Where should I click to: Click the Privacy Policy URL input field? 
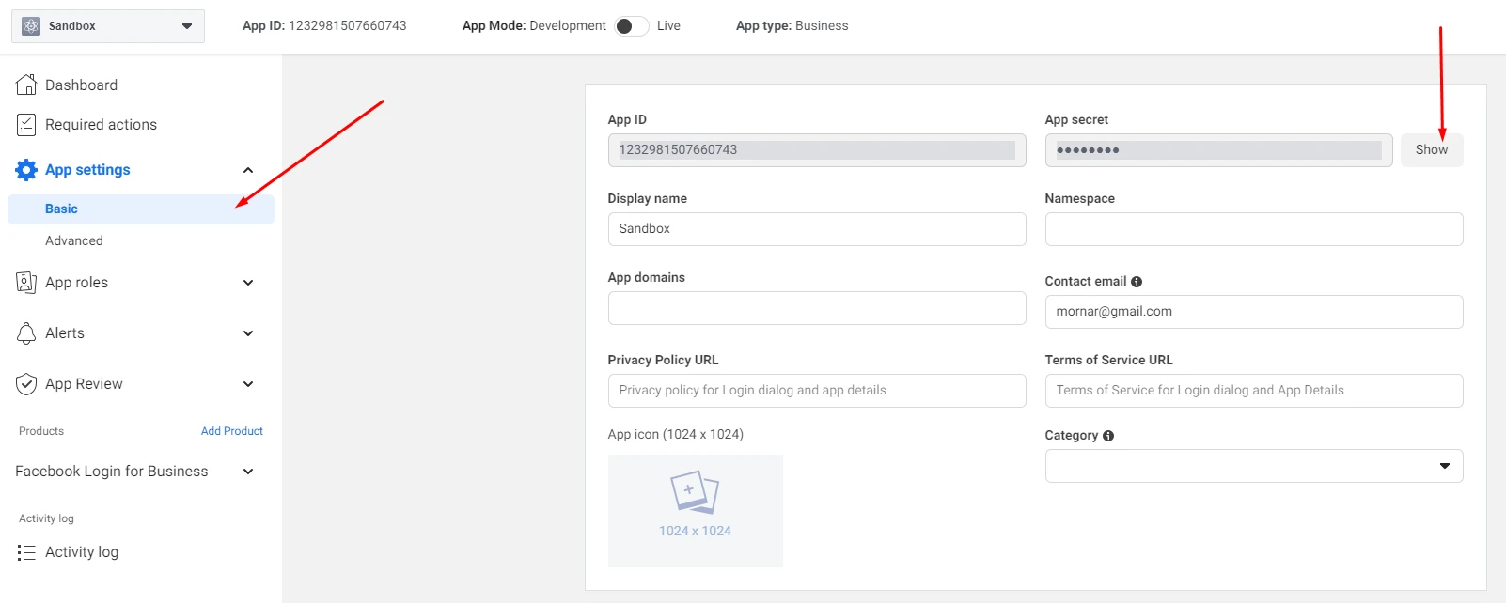pyautogui.click(x=816, y=391)
